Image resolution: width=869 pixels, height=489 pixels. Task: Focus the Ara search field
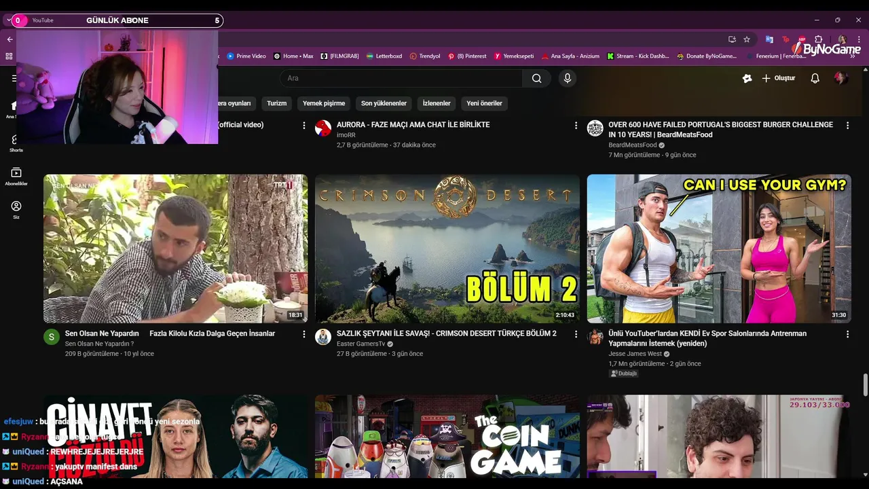pyautogui.click(x=402, y=78)
